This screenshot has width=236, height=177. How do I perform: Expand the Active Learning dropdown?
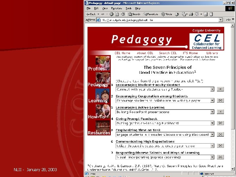pos(212,112)
